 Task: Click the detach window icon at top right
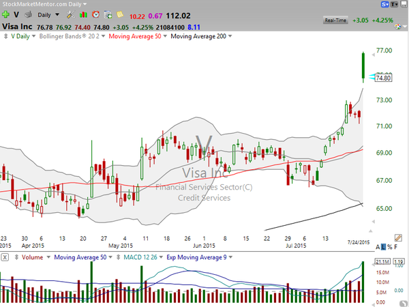click(x=404, y=4)
